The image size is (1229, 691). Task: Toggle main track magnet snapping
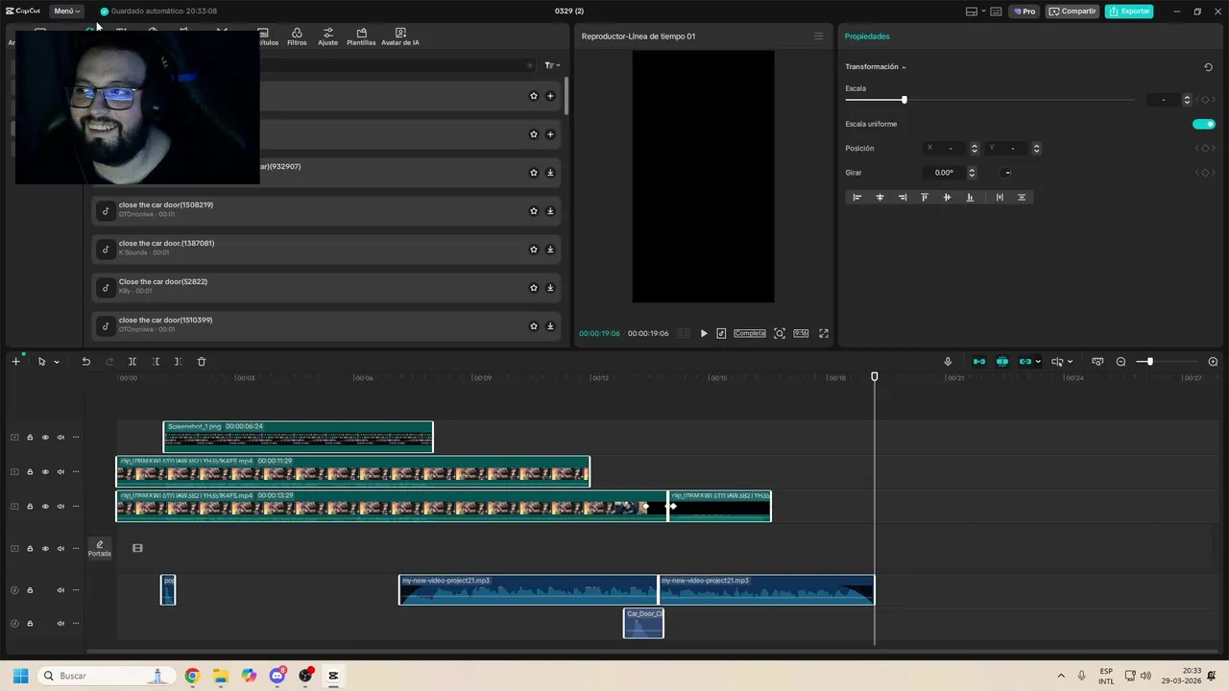(x=979, y=362)
